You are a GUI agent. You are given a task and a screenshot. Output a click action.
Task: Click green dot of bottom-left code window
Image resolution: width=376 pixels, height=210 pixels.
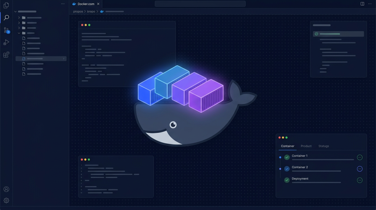click(89, 160)
